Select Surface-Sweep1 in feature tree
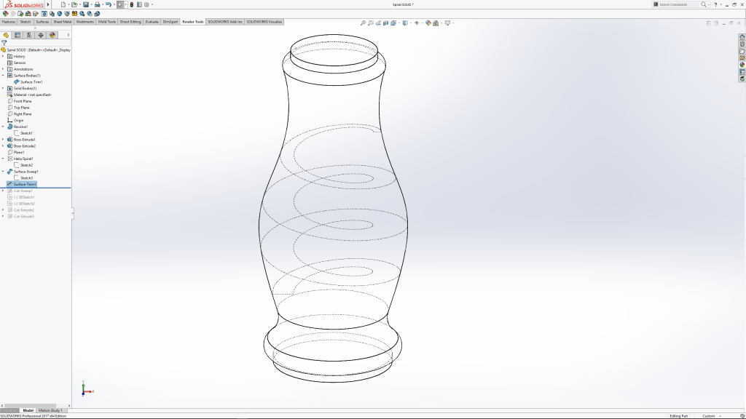 [x=24, y=172]
